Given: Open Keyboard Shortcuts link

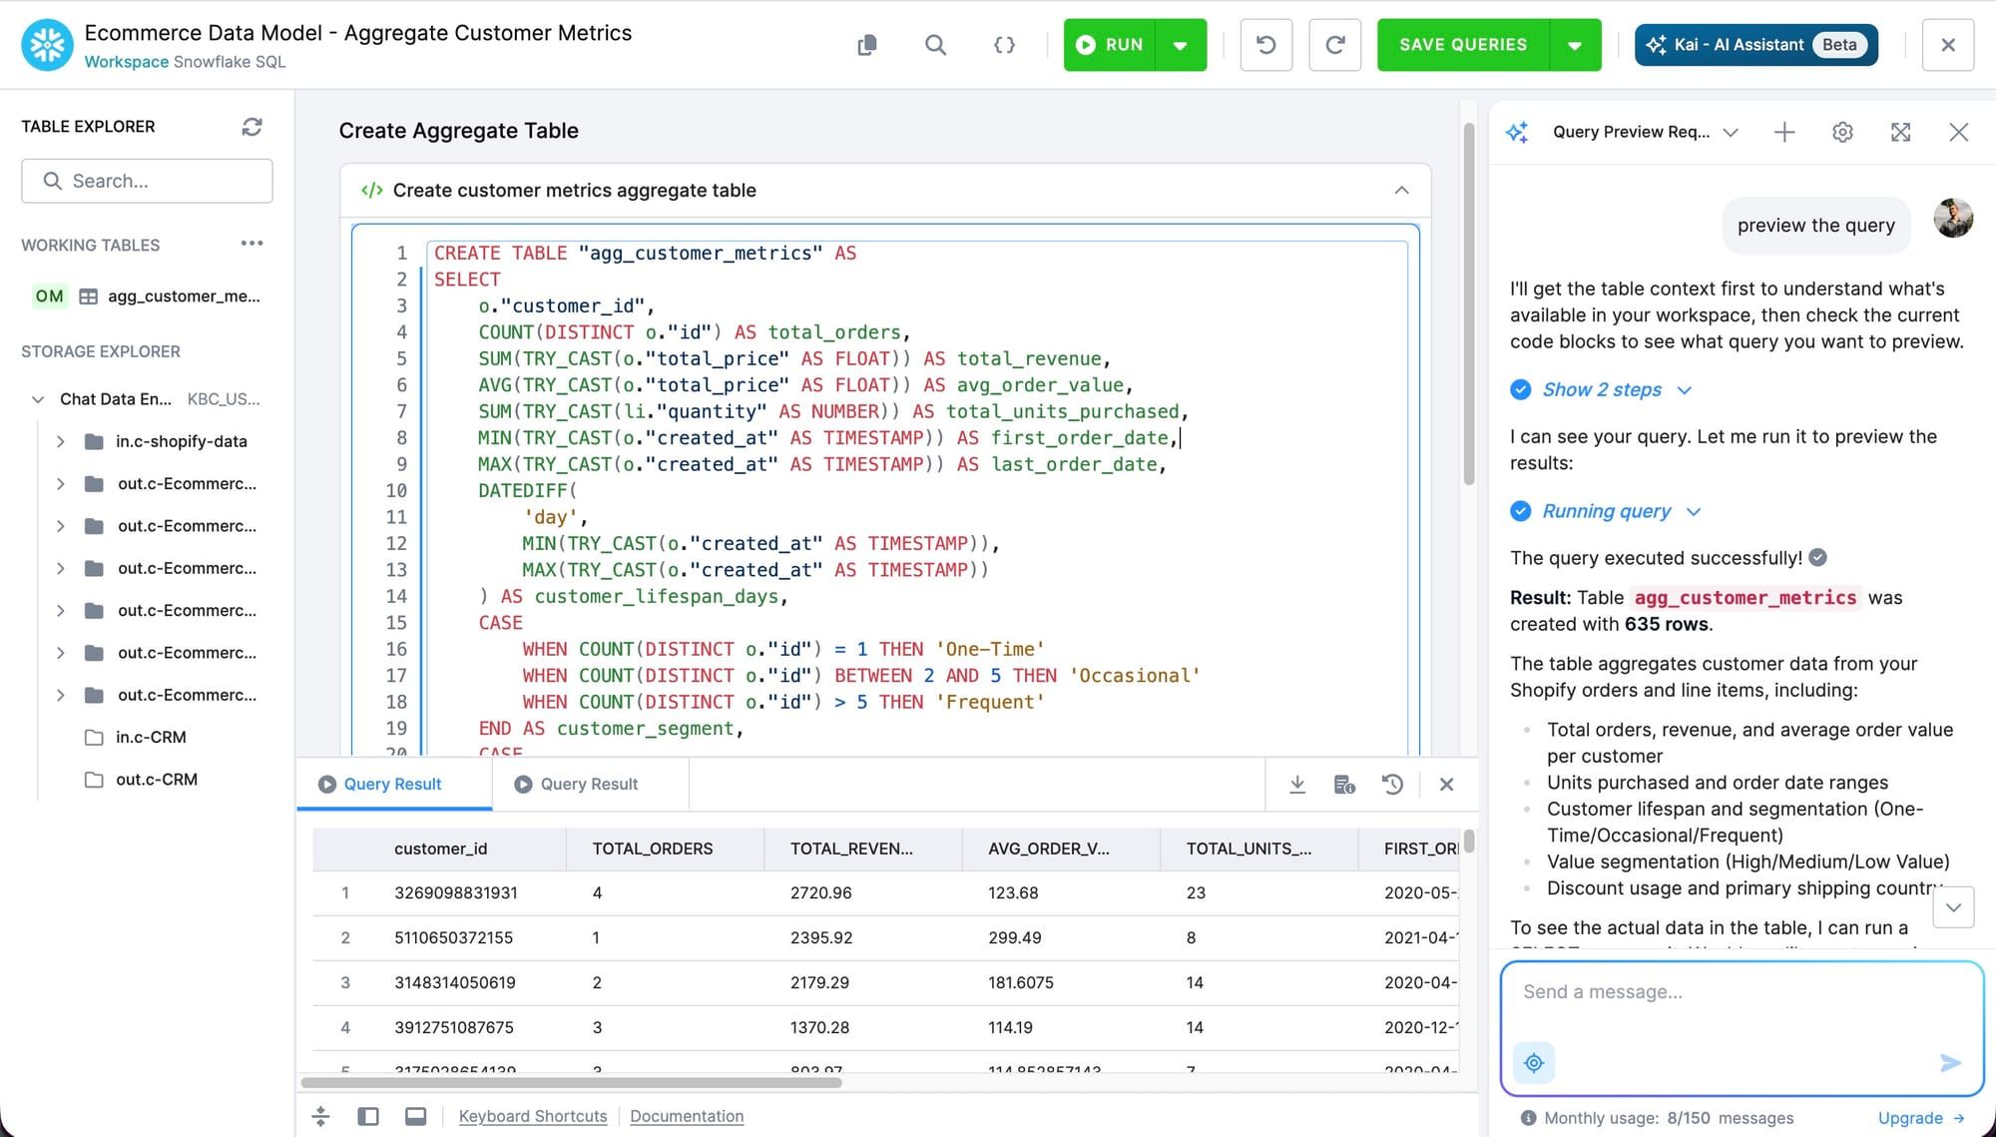Looking at the screenshot, I should [533, 1117].
